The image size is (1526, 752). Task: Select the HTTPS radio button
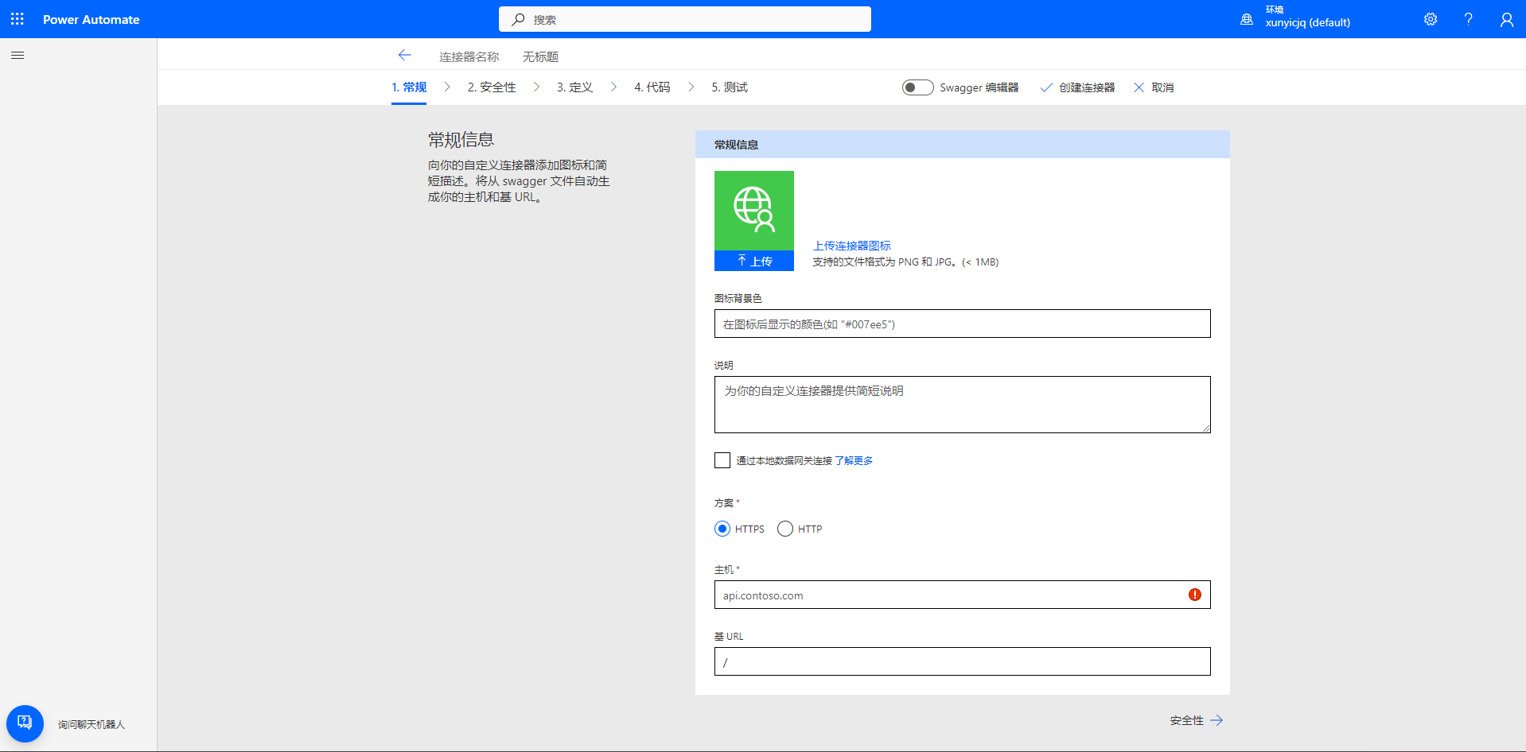tap(722, 529)
